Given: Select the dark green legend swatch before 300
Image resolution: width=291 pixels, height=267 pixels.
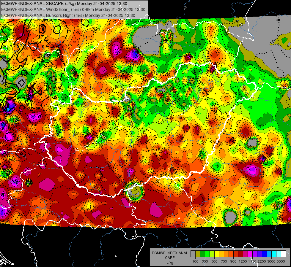Looking at the screenshot, I should 202,254.
